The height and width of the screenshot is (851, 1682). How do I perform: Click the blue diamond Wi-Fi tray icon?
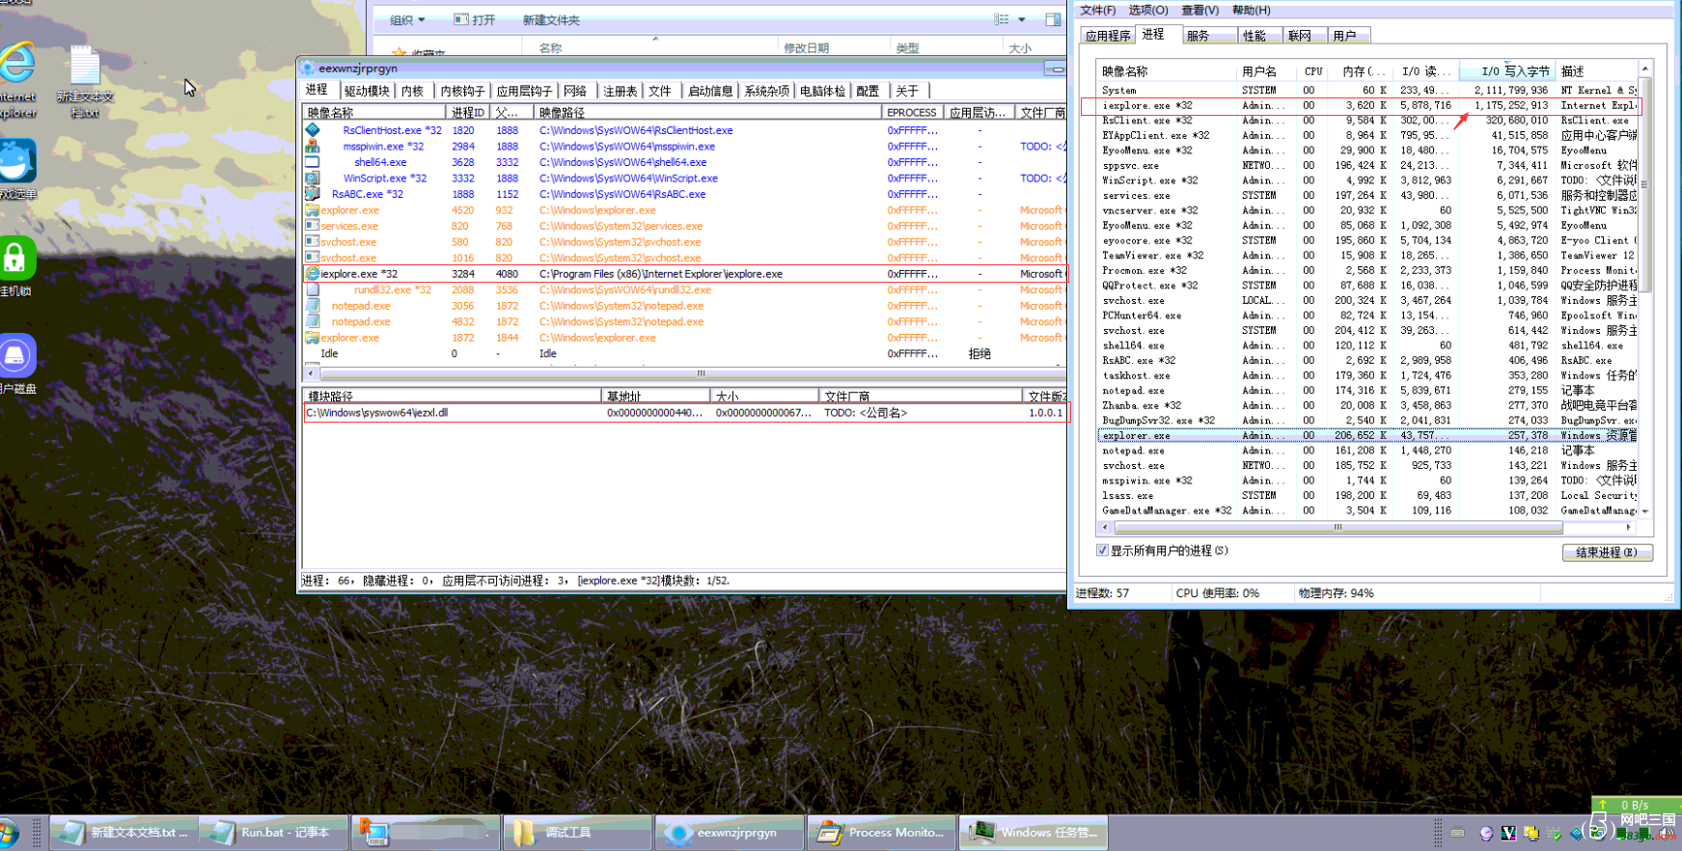point(1577,833)
